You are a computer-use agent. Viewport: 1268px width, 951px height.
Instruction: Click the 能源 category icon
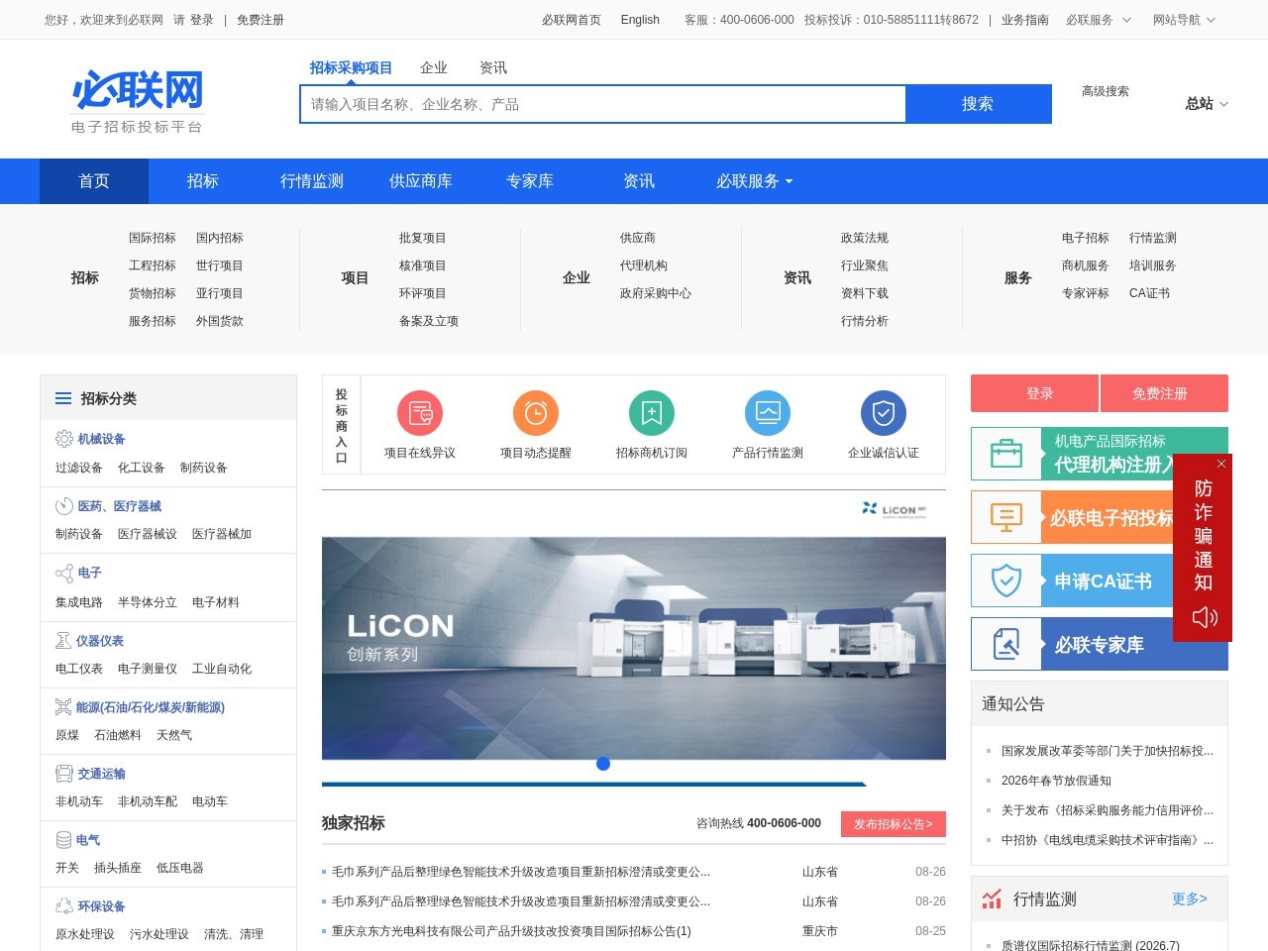pyautogui.click(x=63, y=707)
